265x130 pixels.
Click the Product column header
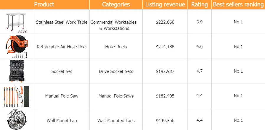point(44,4)
